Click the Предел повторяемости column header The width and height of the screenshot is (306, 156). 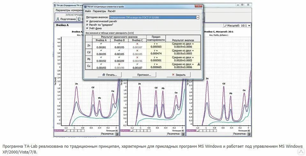[156, 38]
